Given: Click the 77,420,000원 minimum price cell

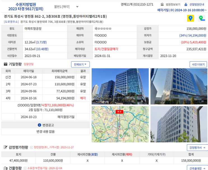Looking at the screenshot, I should 59,91.
